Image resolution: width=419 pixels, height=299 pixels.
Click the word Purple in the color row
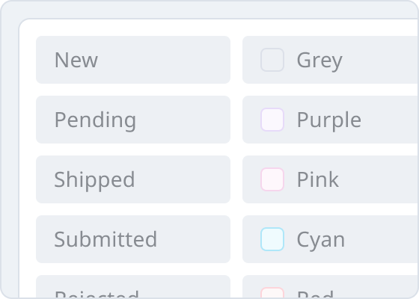pos(329,120)
